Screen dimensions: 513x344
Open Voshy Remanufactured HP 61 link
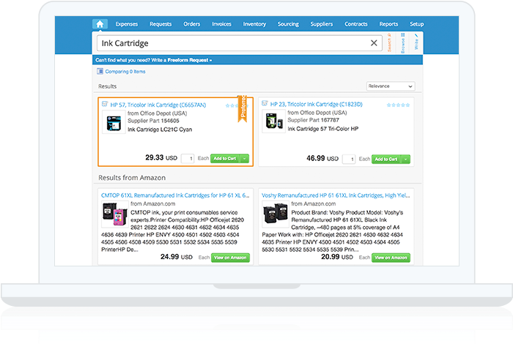tap(336, 195)
